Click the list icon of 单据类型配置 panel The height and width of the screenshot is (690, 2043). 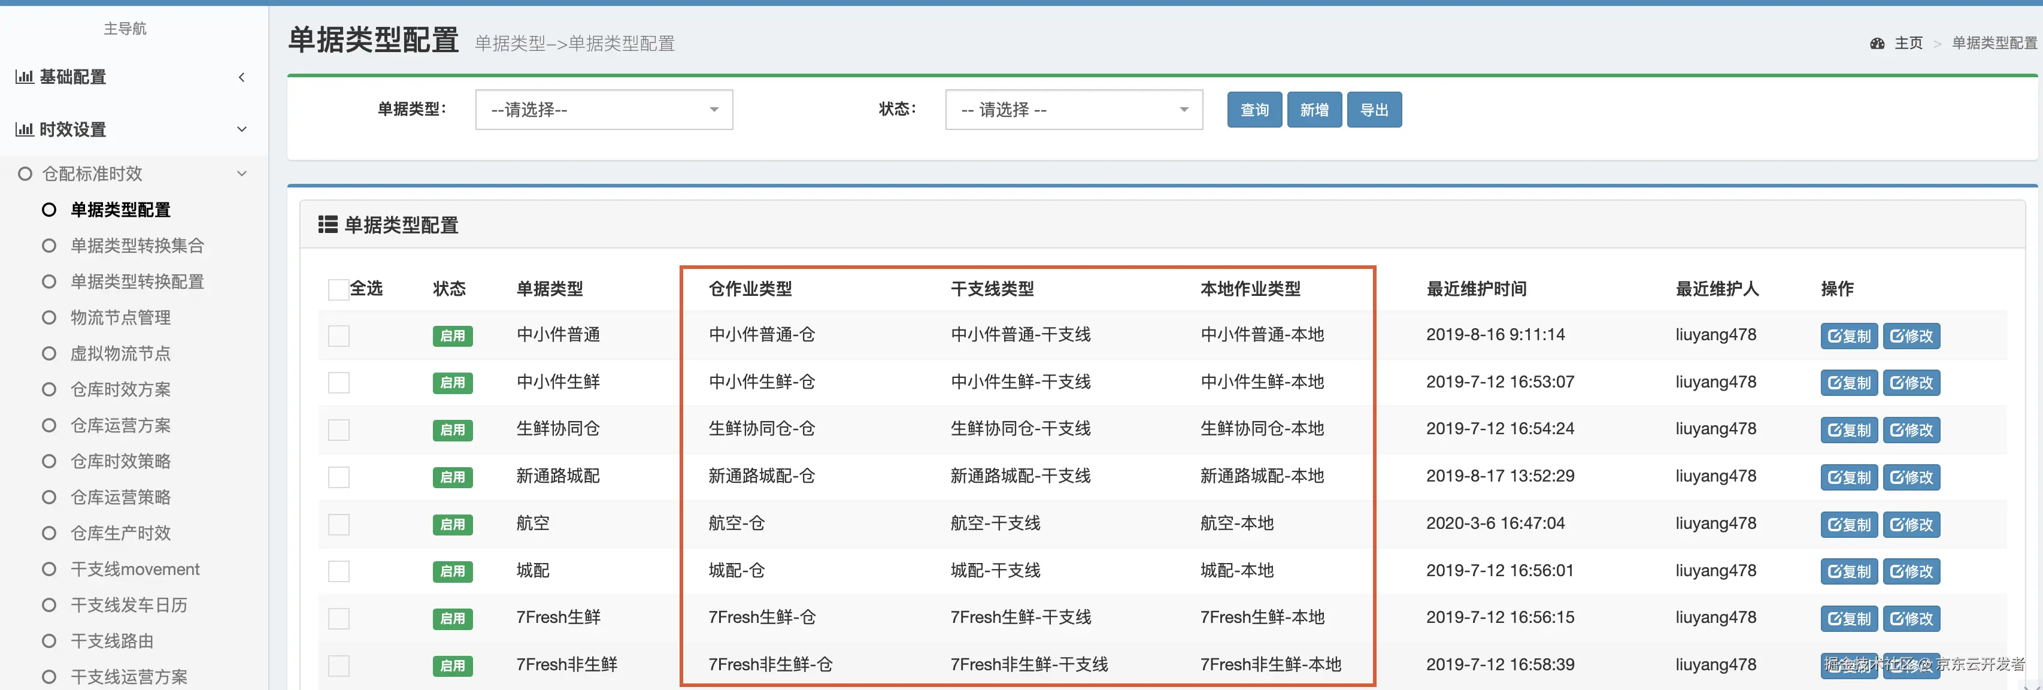pos(328,225)
